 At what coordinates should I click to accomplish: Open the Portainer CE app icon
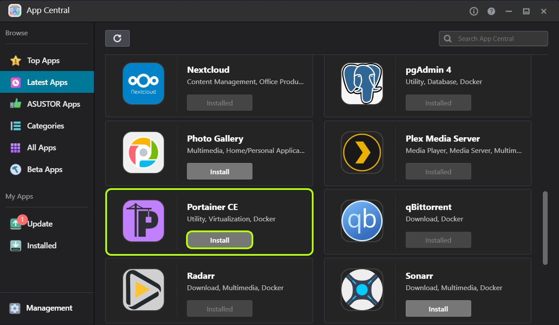pyautogui.click(x=143, y=221)
